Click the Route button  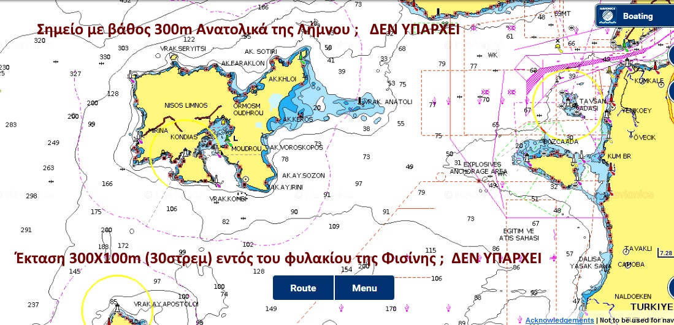coord(303,288)
